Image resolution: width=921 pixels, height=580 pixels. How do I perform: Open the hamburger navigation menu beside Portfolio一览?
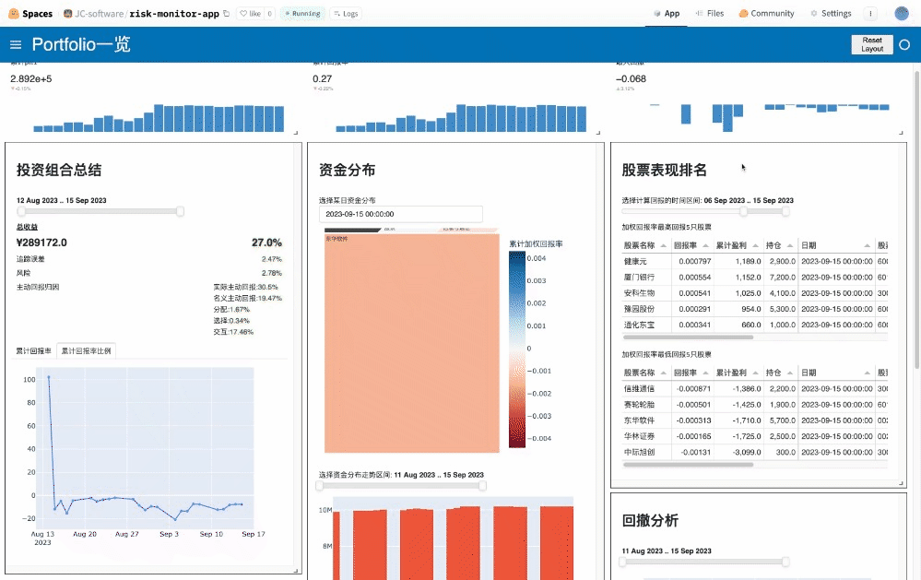[15, 43]
